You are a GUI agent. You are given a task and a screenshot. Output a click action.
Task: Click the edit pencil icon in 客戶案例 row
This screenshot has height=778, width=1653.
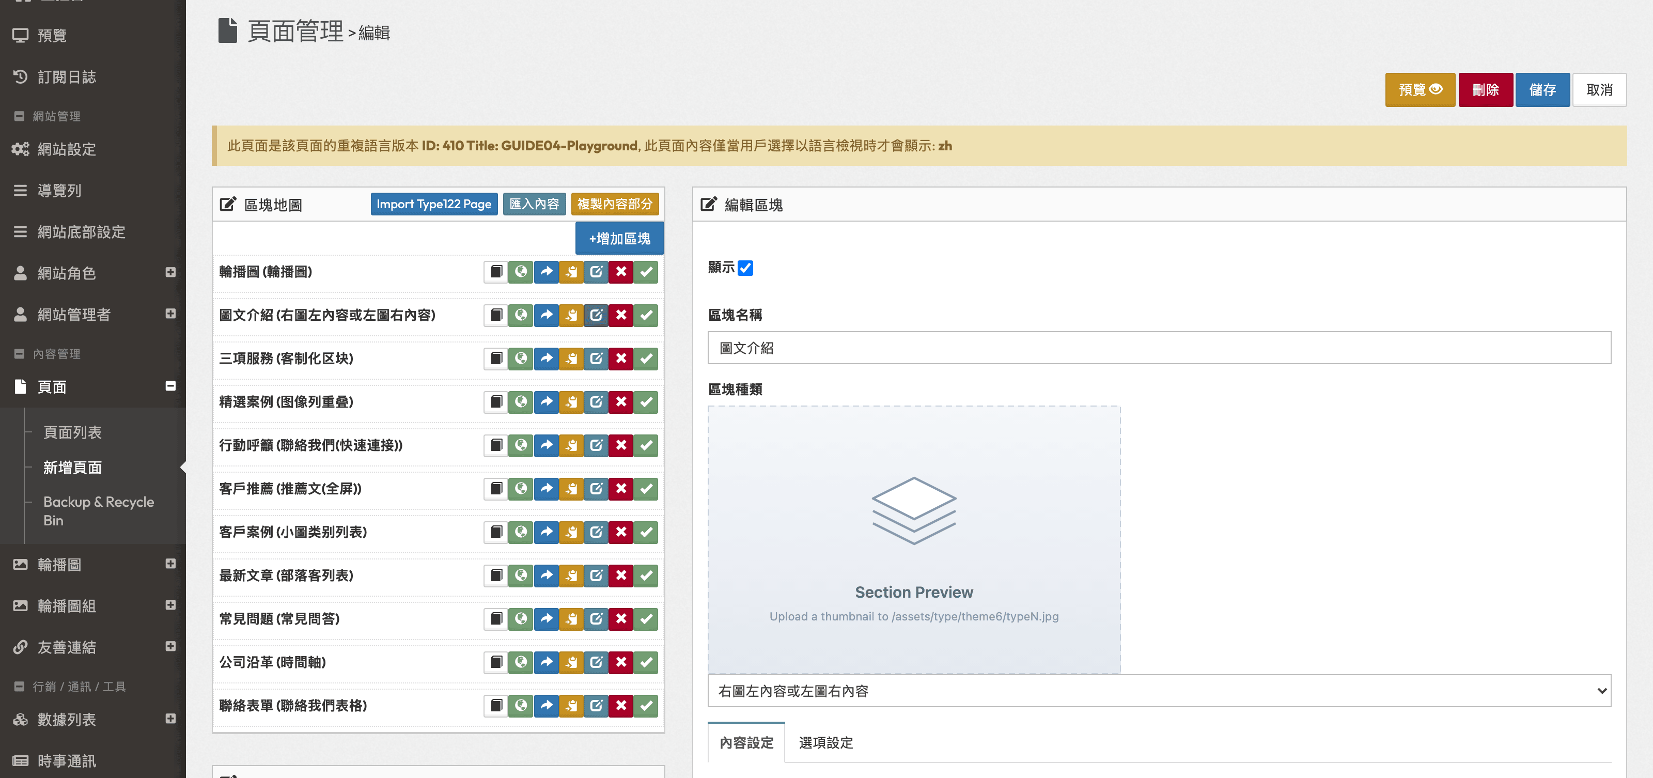[596, 532]
